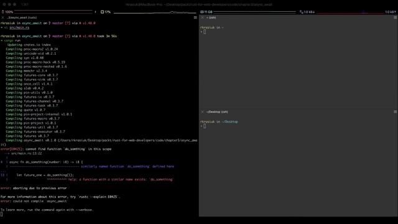Image resolution: width=398 pixels, height=224 pixels.
Task: Click 'Compiling once_cell v1.4.1' line
Action: click(x=29, y=84)
